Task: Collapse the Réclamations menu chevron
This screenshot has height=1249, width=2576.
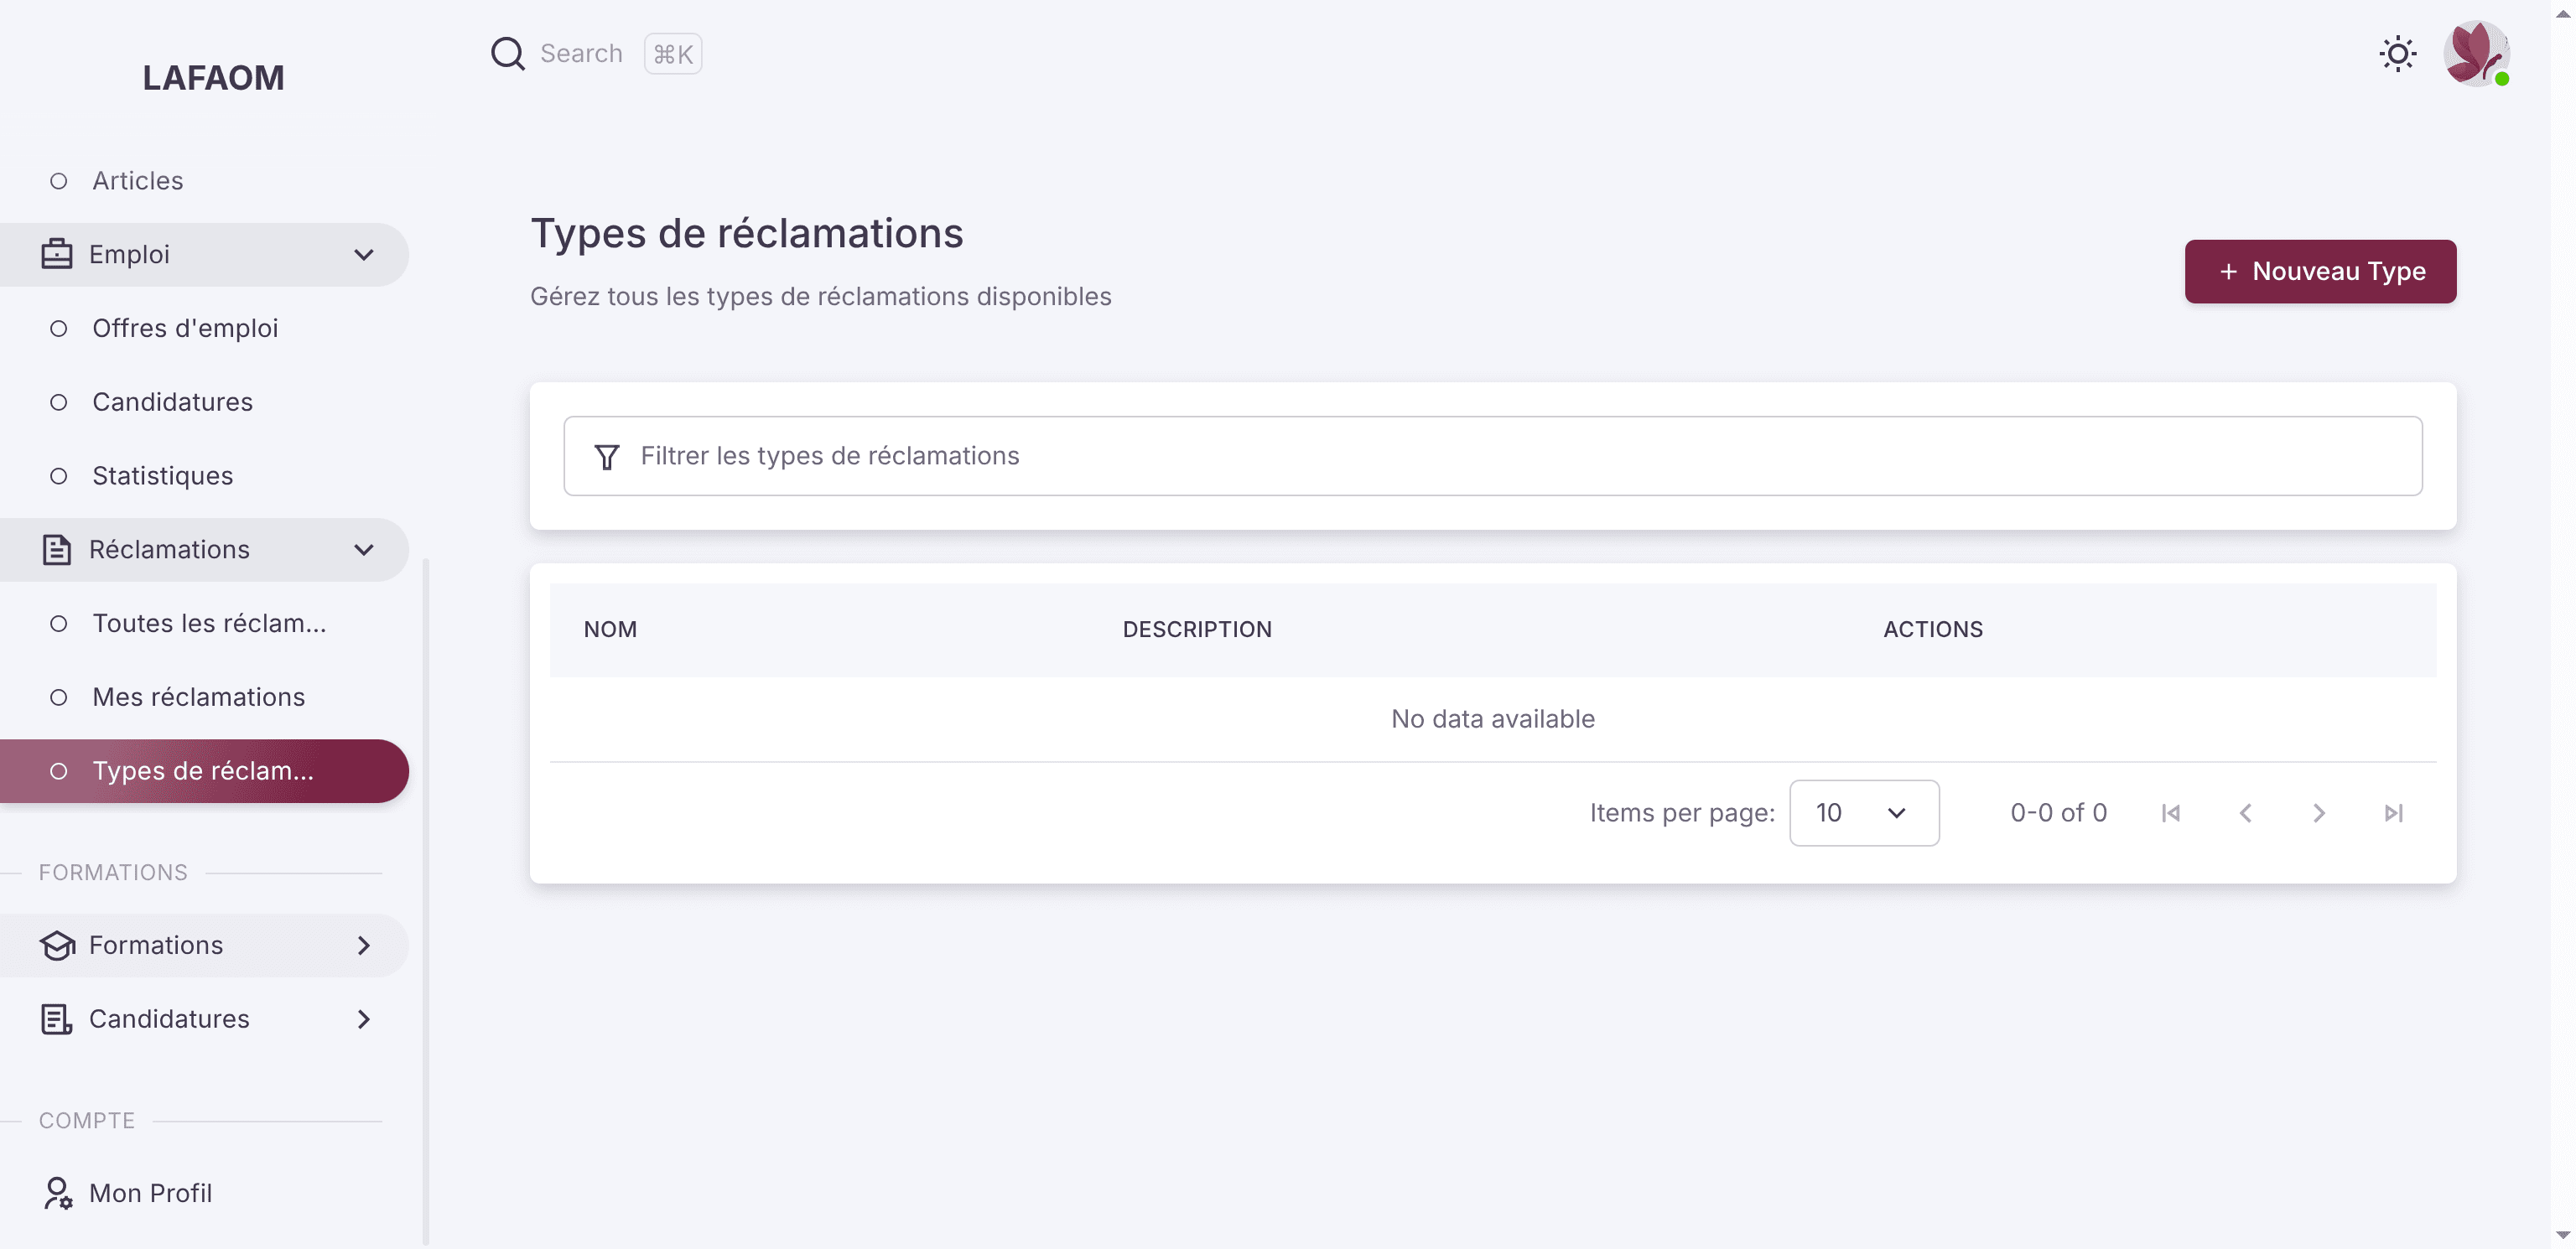Action: pos(364,550)
